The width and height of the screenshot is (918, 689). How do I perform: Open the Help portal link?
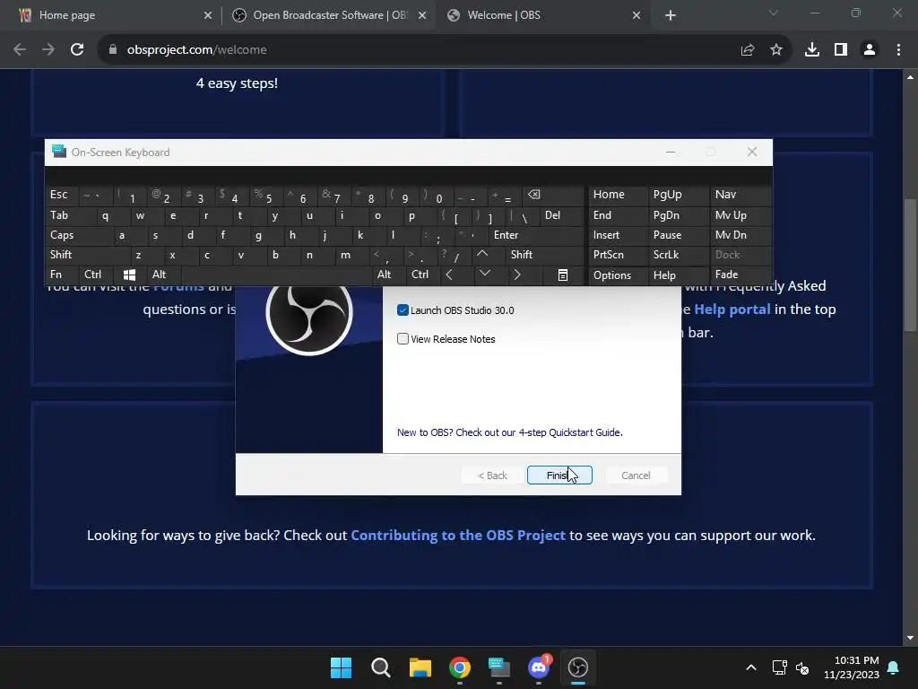[x=732, y=309]
